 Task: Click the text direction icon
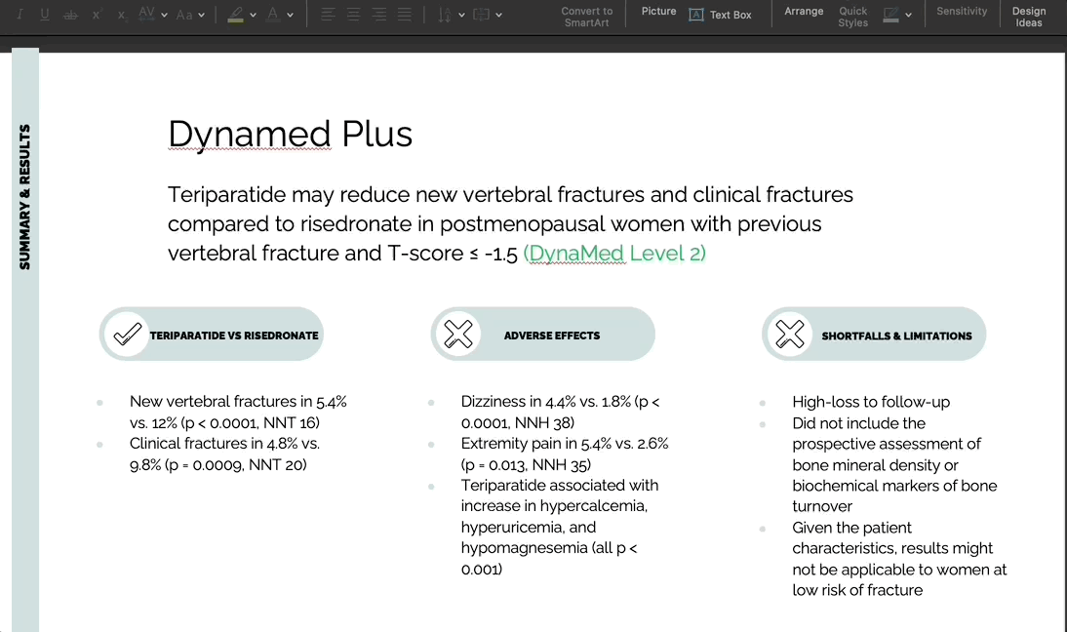click(x=445, y=15)
